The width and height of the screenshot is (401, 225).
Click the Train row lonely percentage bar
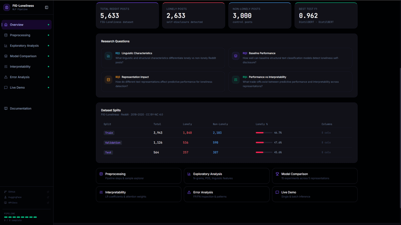tap(264, 133)
